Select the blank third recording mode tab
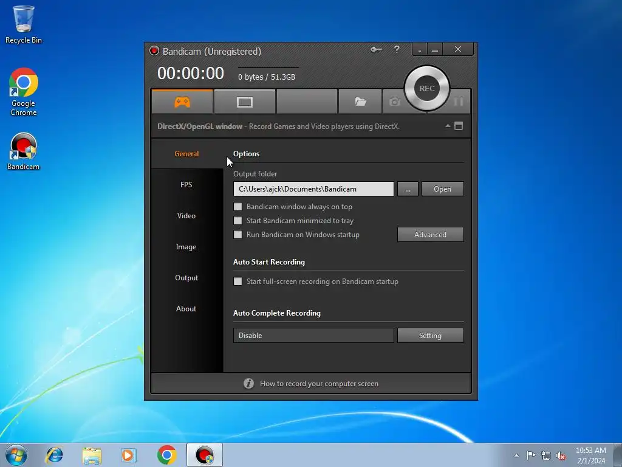Viewport: 622px width, 467px height. click(x=307, y=102)
